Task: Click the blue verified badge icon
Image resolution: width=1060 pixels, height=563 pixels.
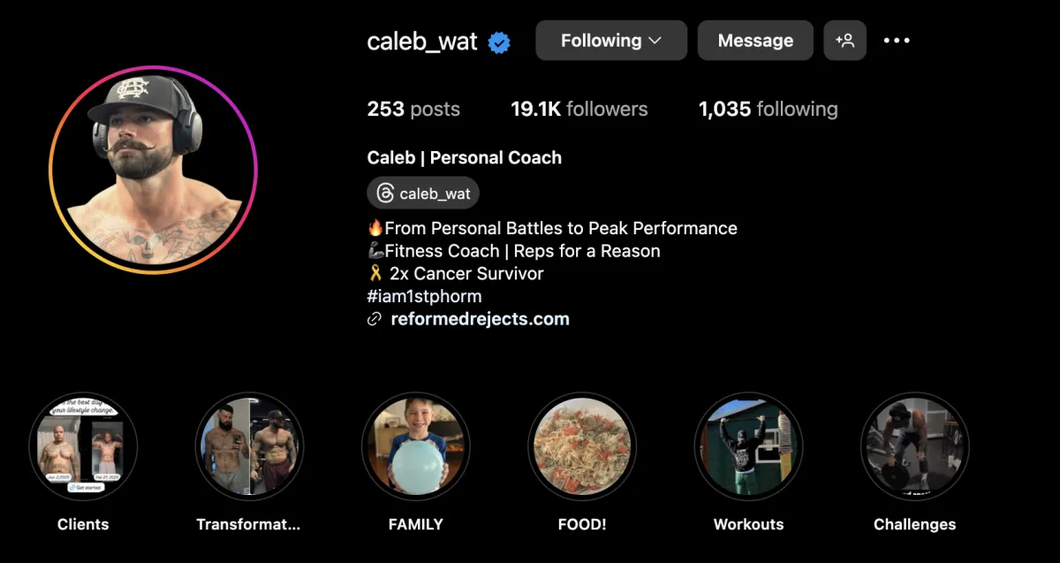Action: (500, 42)
